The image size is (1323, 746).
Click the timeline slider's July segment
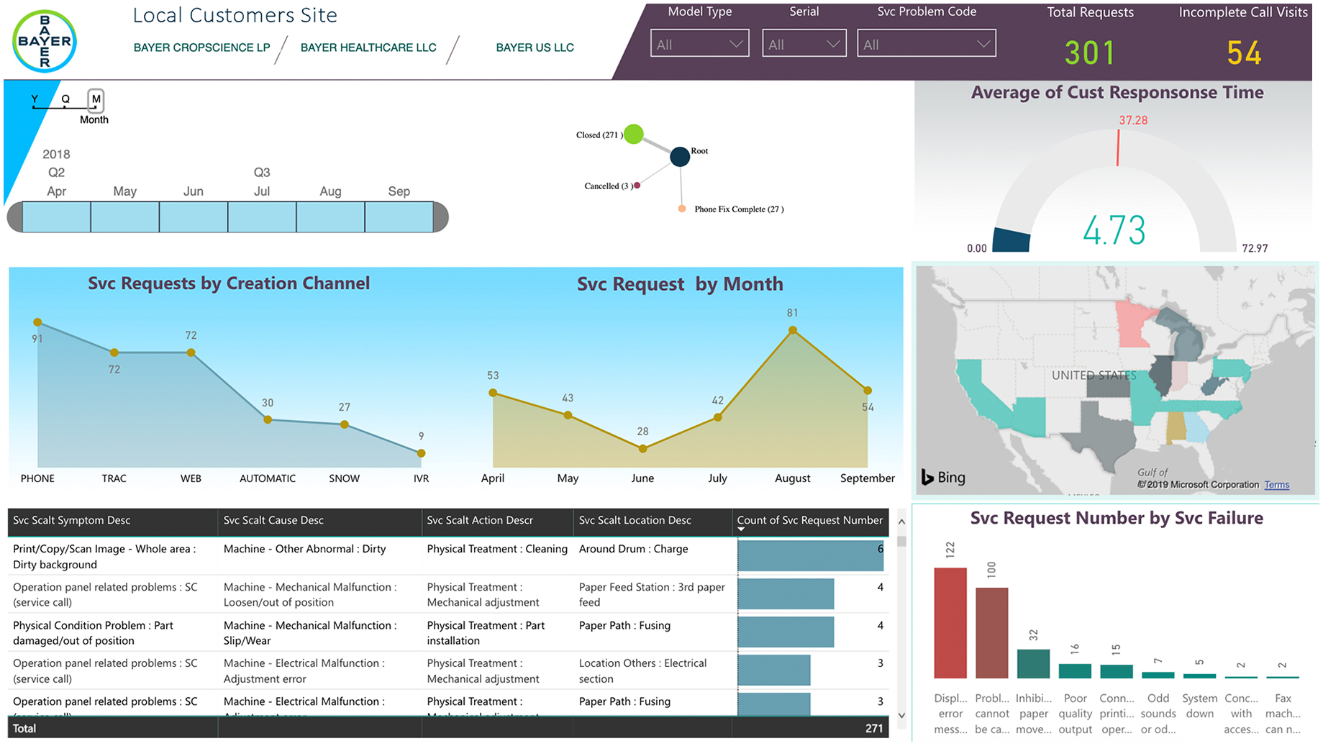262,217
